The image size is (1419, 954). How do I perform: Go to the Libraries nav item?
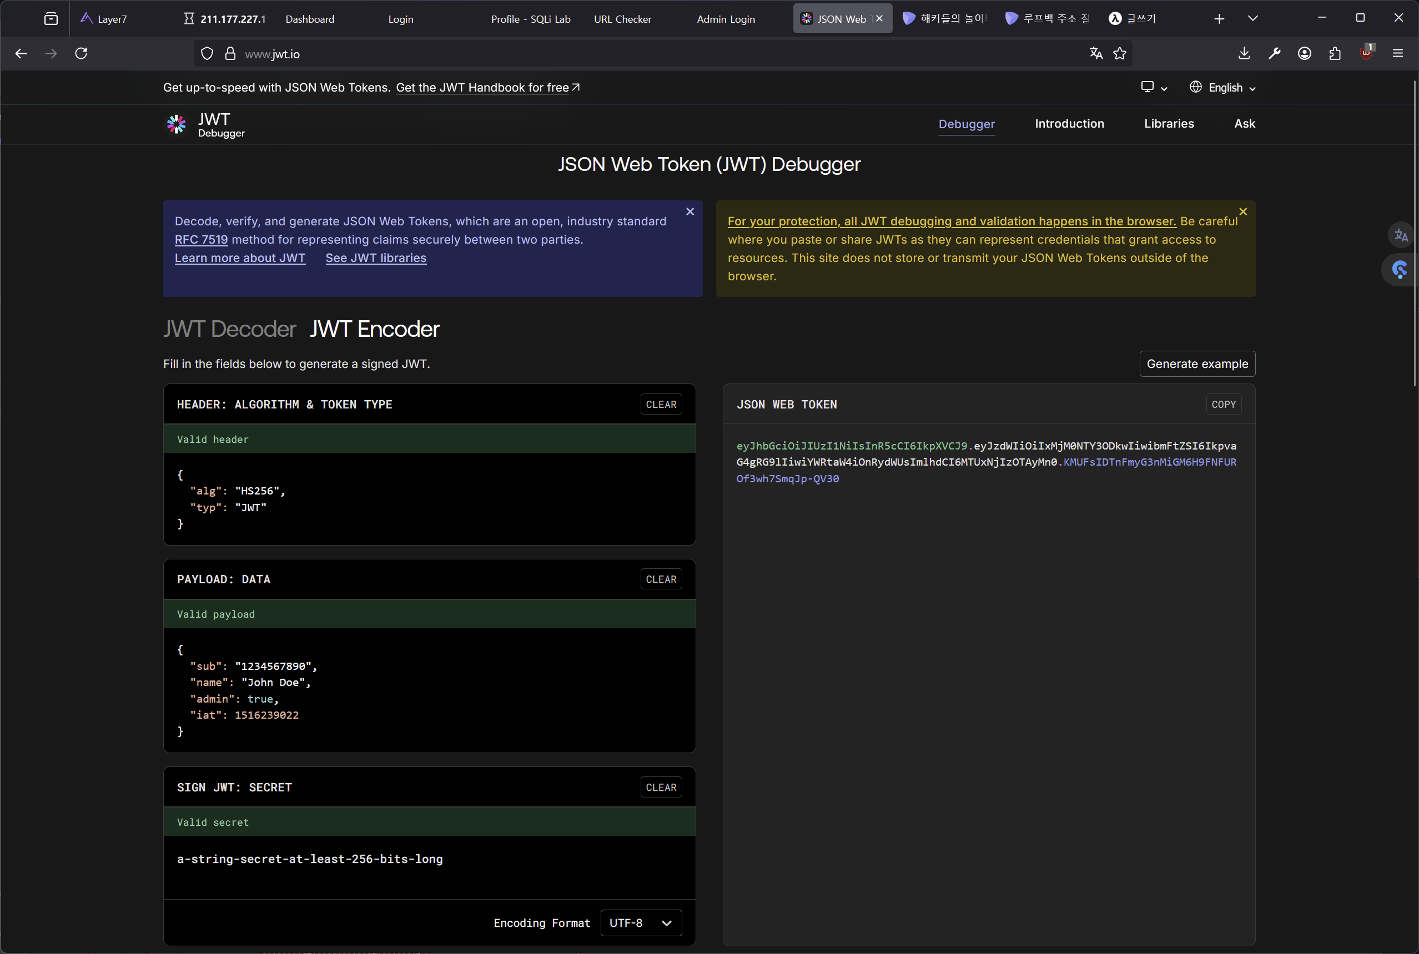[x=1169, y=124]
